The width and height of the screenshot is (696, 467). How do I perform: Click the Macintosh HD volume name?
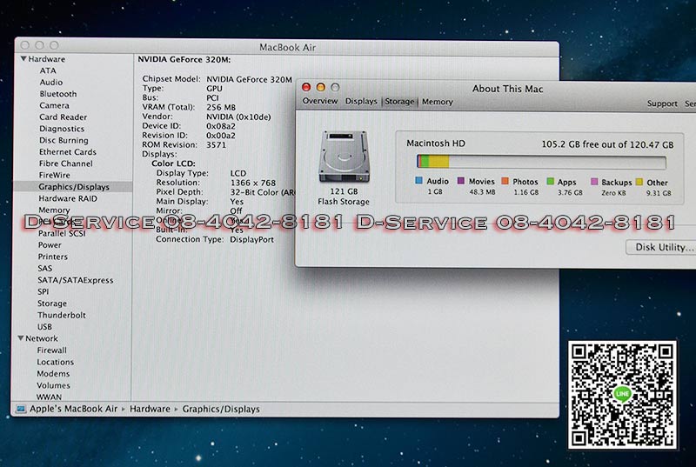click(x=436, y=143)
